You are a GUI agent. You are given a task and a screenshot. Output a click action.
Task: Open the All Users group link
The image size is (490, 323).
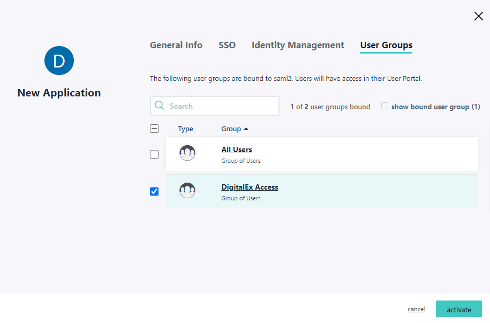click(237, 149)
